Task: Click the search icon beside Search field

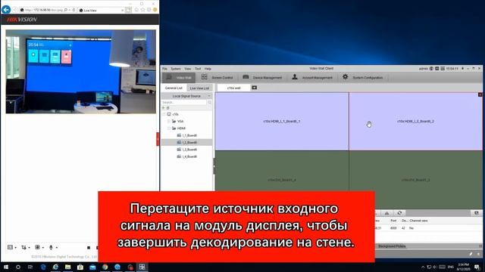Action: 209,102
